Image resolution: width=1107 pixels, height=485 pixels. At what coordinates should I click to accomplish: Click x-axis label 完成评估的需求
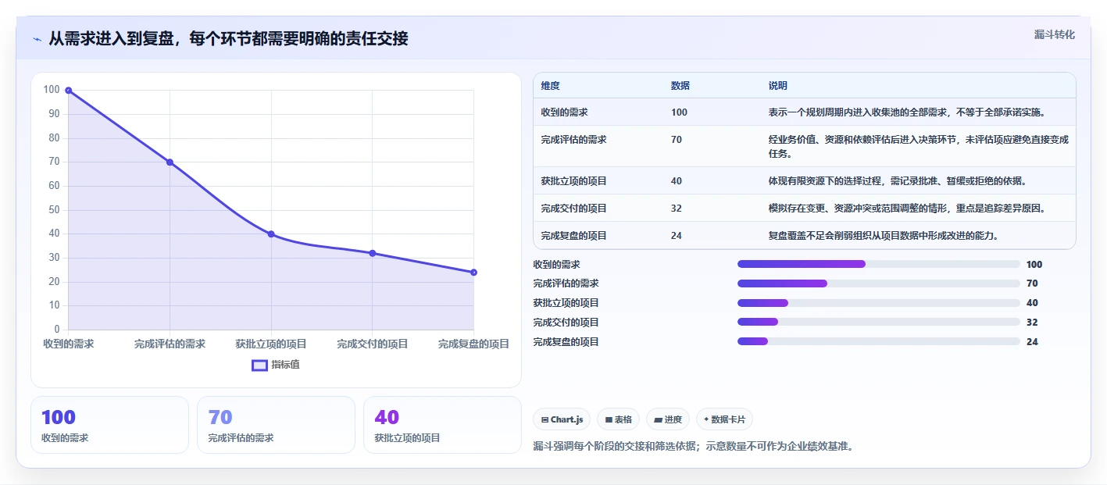[x=170, y=344]
